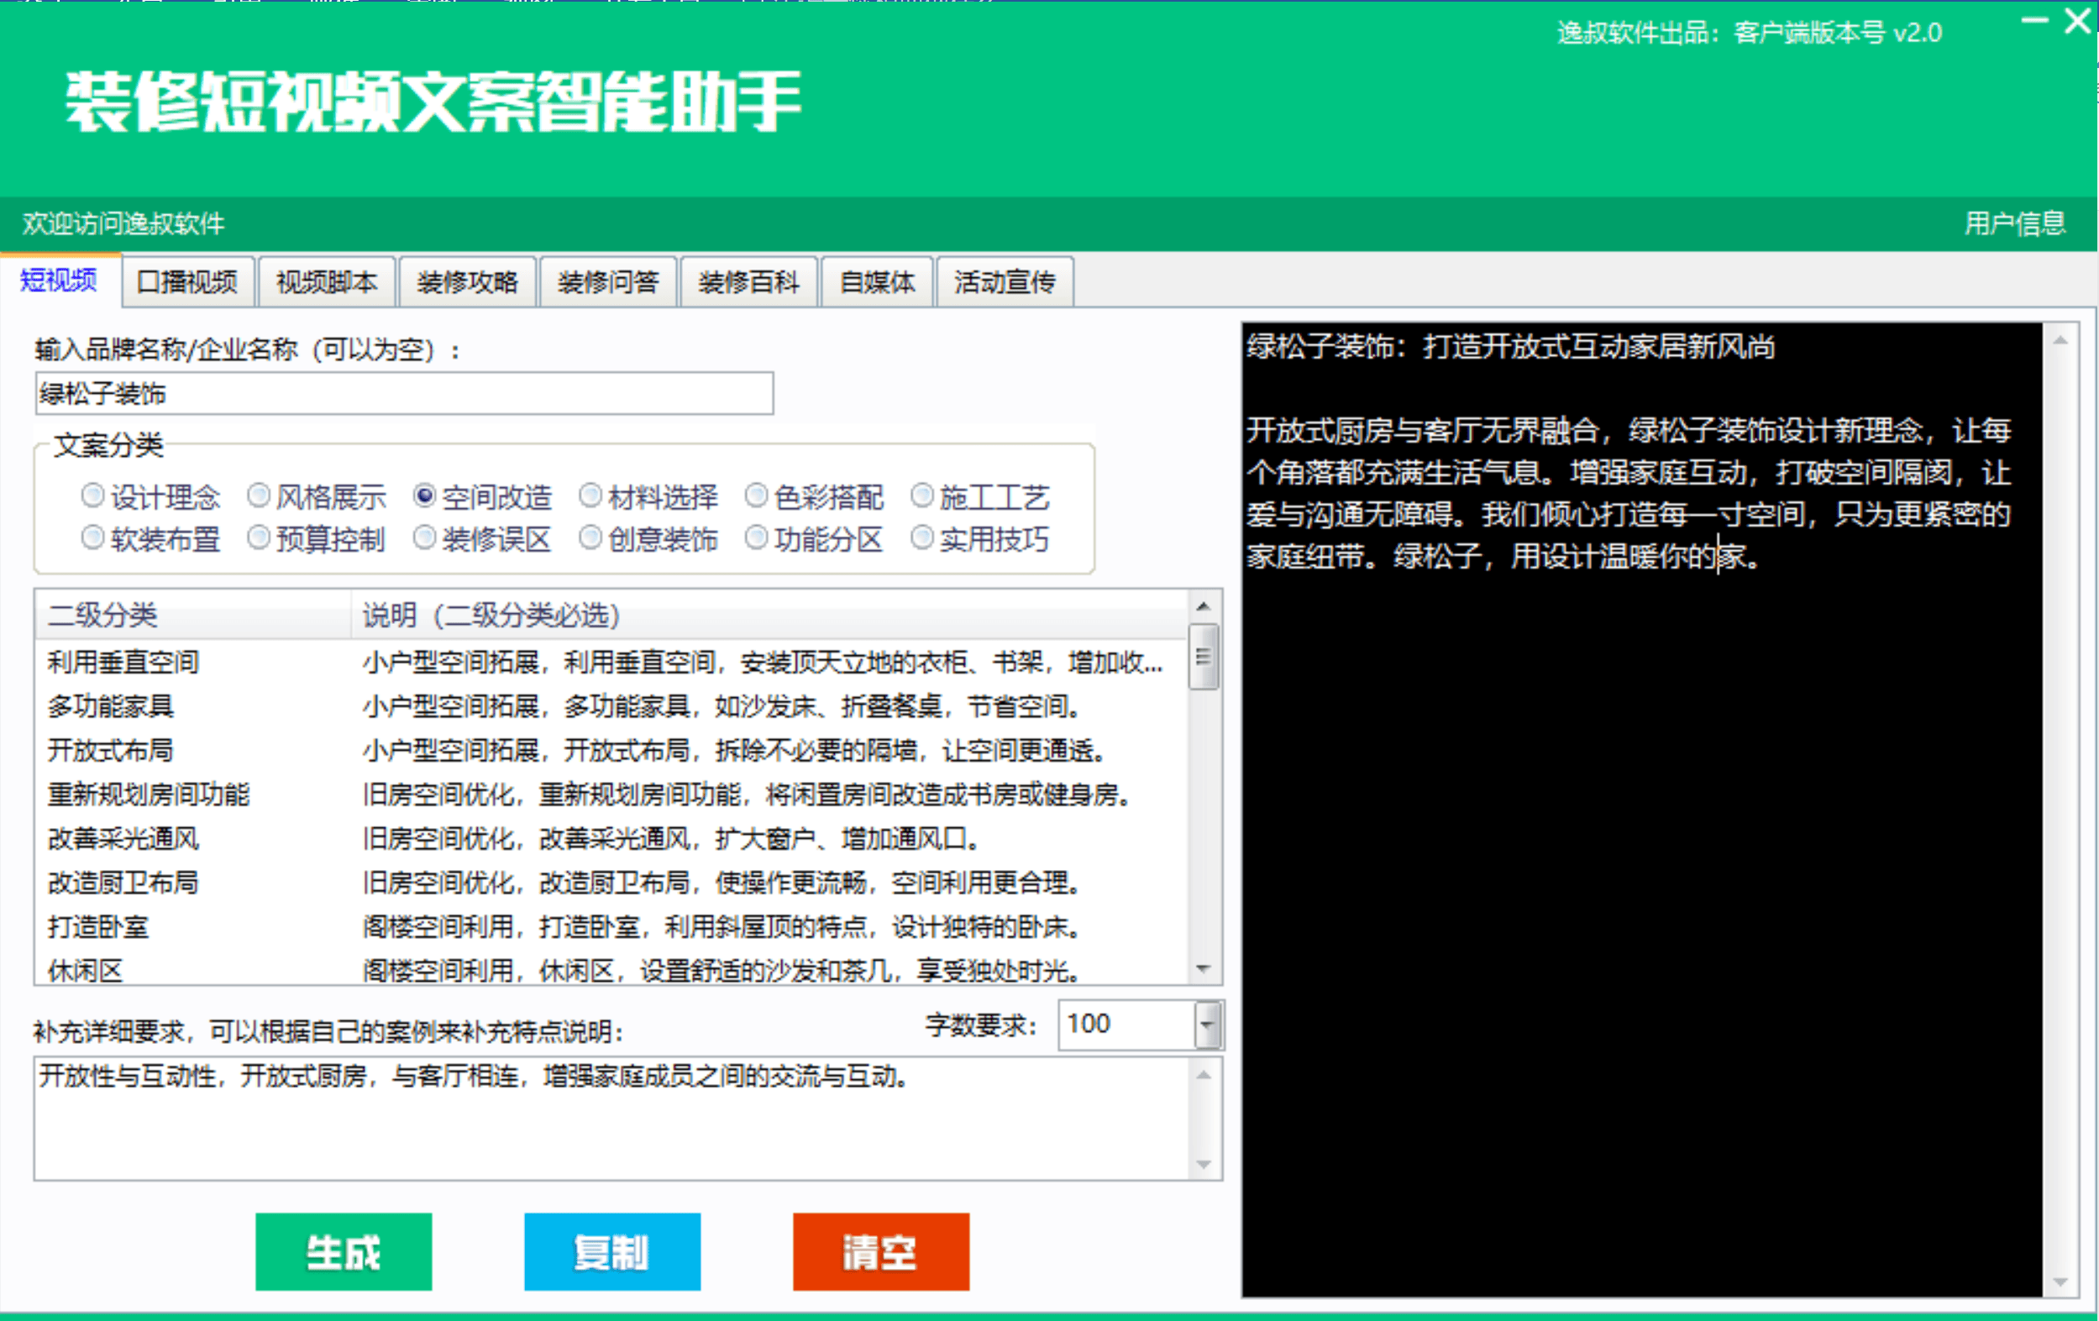Open the 字数要求 word count dropdown
Viewport: 2099px width, 1321px height.
pos(1206,1025)
